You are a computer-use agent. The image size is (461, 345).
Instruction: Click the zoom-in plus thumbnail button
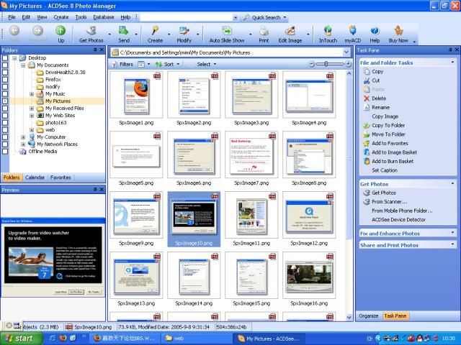(x=348, y=64)
